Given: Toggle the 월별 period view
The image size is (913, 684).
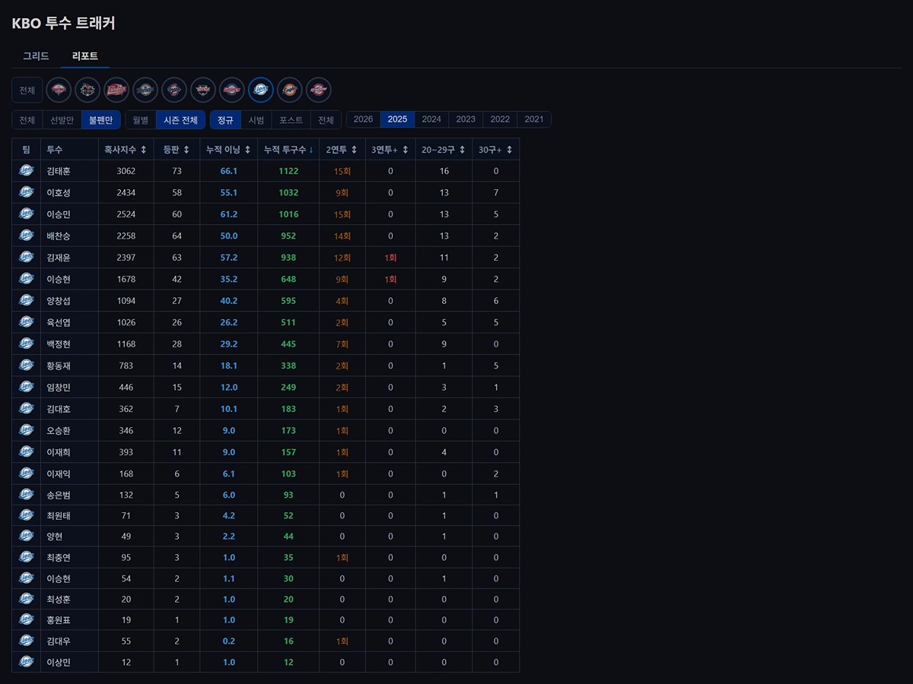Looking at the screenshot, I should click(x=140, y=120).
